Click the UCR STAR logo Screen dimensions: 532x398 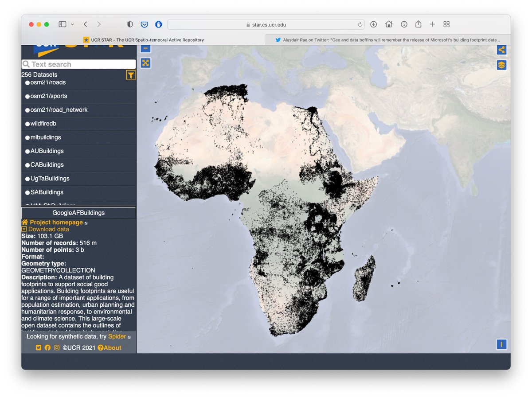pyautogui.click(x=79, y=50)
